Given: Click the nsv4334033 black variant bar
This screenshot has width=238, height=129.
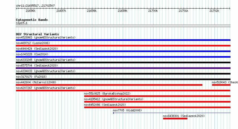Looking at the screenshot, I should [x=123, y=74].
